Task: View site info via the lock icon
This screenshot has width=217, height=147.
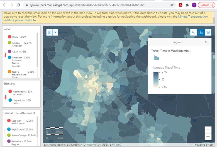Action: tap(27, 5)
